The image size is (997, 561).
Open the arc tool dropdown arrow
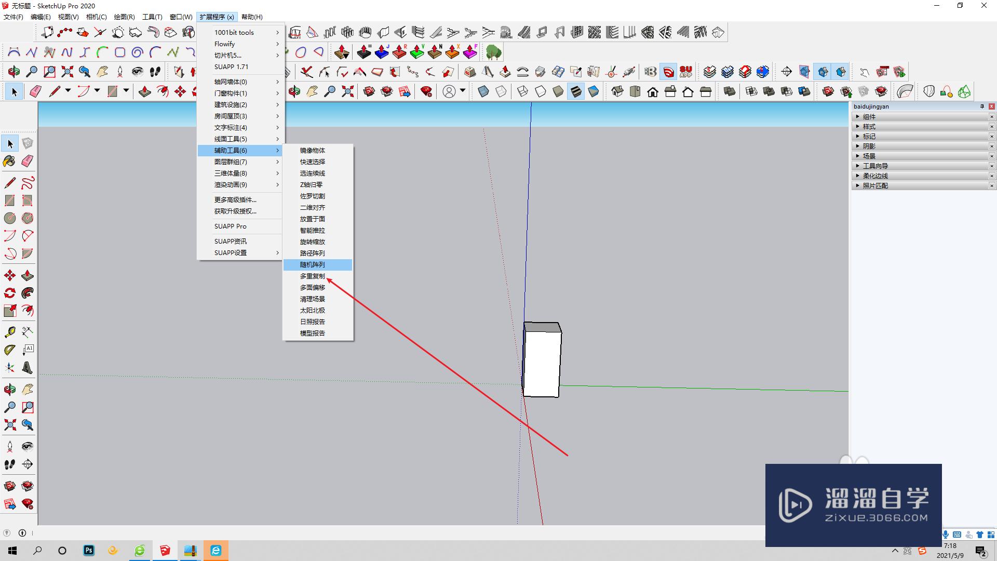click(97, 91)
